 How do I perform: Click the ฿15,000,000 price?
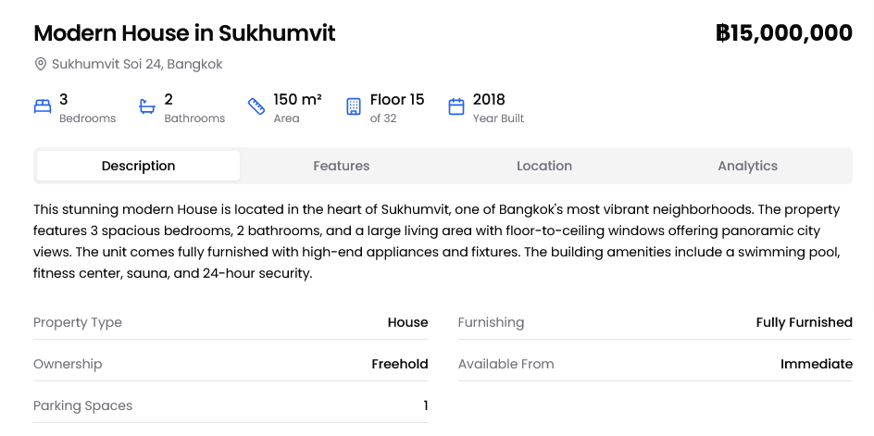pyautogui.click(x=783, y=33)
